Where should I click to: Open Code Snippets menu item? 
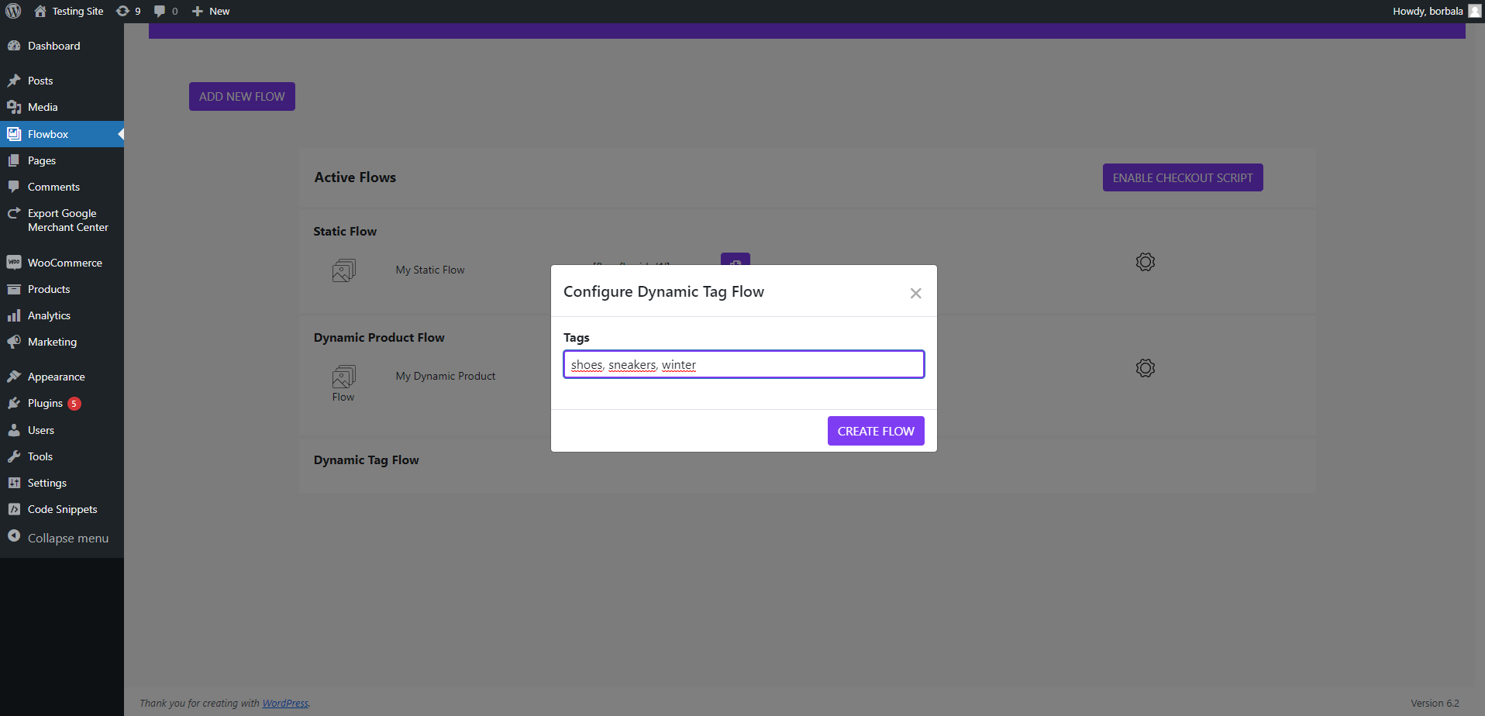[62, 509]
